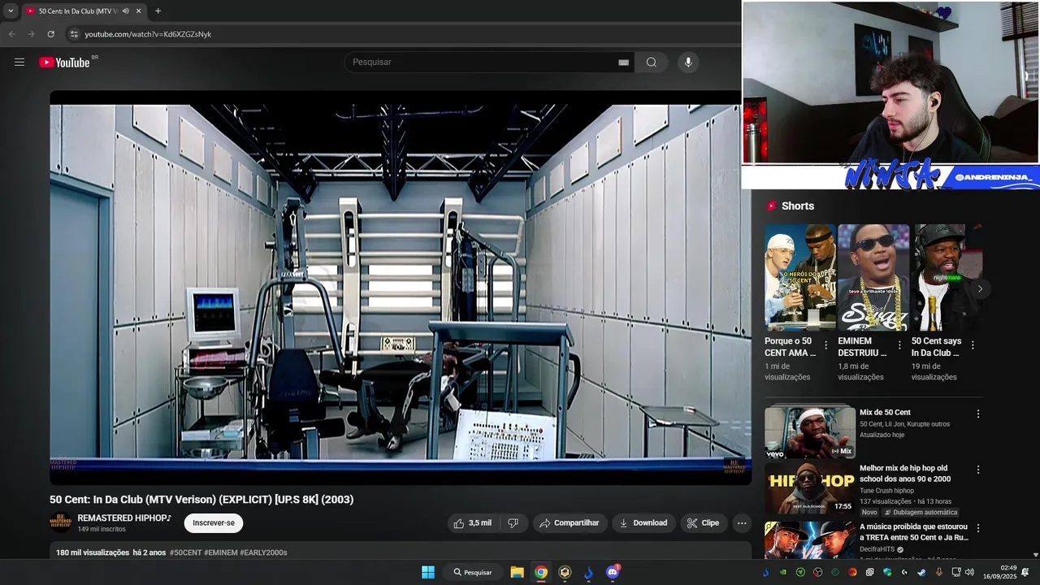Open the NVIDIA tray icon
Image resolution: width=1040 pixels, height=585 pixels.
point(783,572)
